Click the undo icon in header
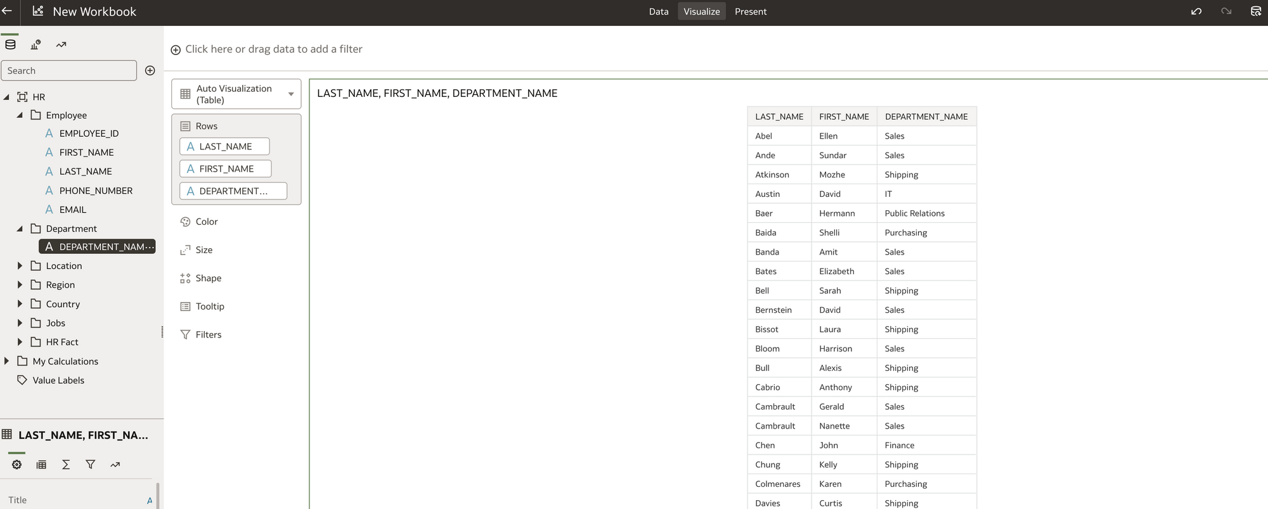 point(1196,11)
